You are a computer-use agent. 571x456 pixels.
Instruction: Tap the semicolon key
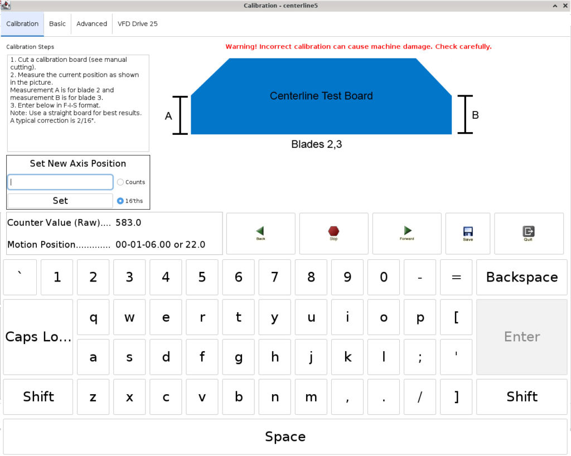click(420, 357)
